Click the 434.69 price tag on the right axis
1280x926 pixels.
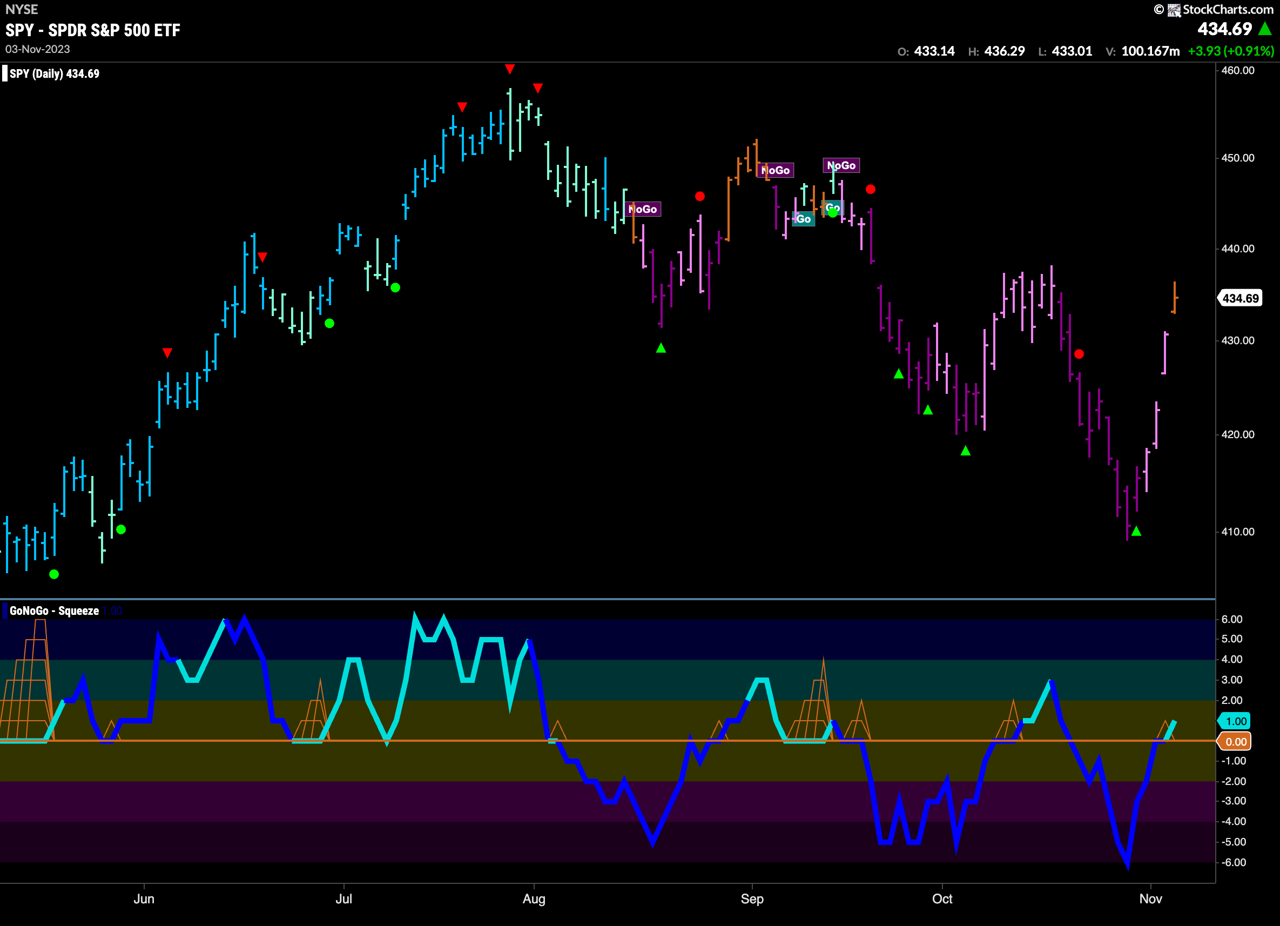pos(1241,298)
